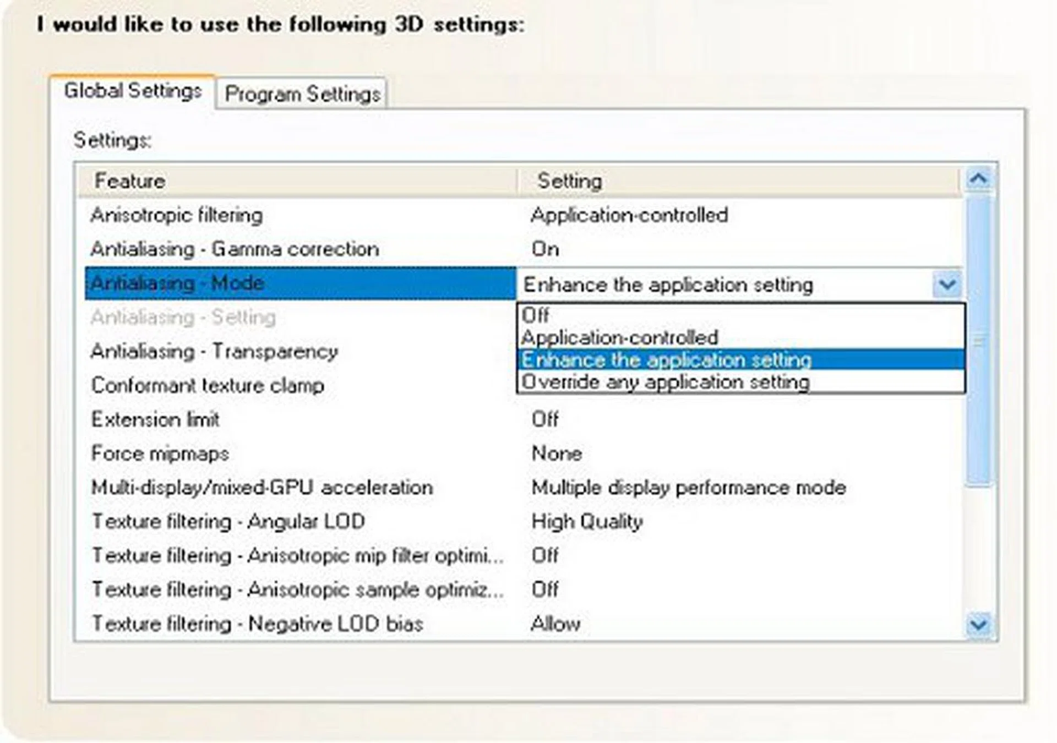Image resolution: width=1057 pixels, height=743 pixels.
Task: Select Antialiasing - Gamma correction row
Action: 235,249
